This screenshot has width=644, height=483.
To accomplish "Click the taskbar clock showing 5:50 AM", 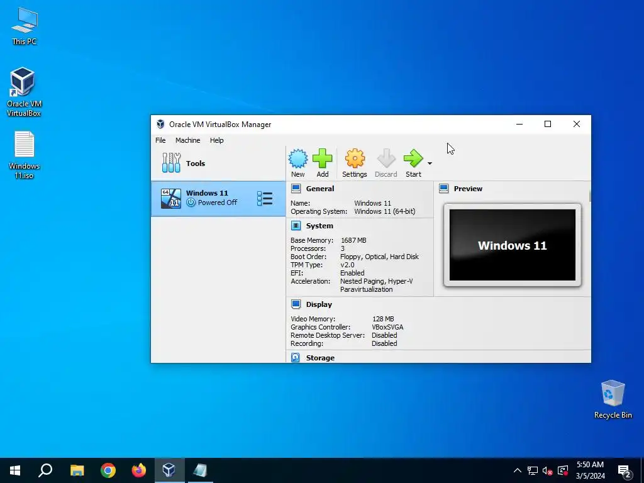I will (x=590, y=470).
